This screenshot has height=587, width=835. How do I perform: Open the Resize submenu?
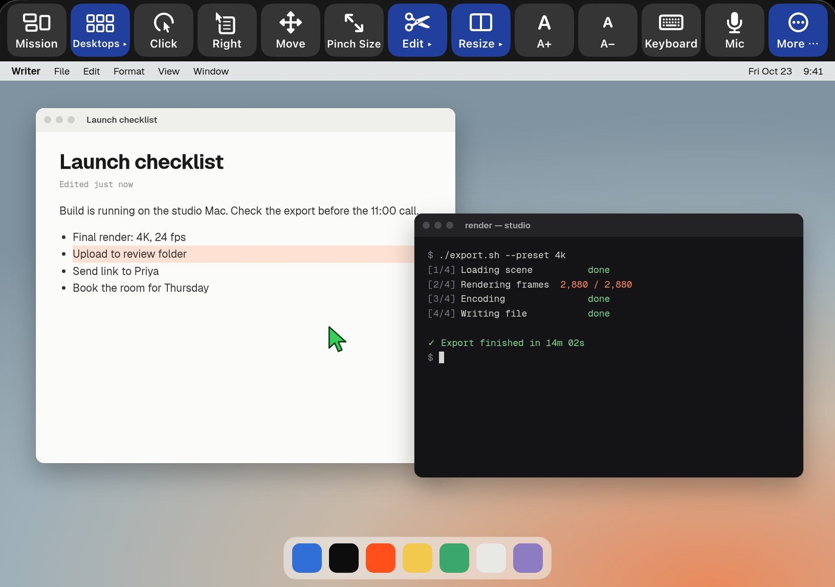tap(481, 30)
